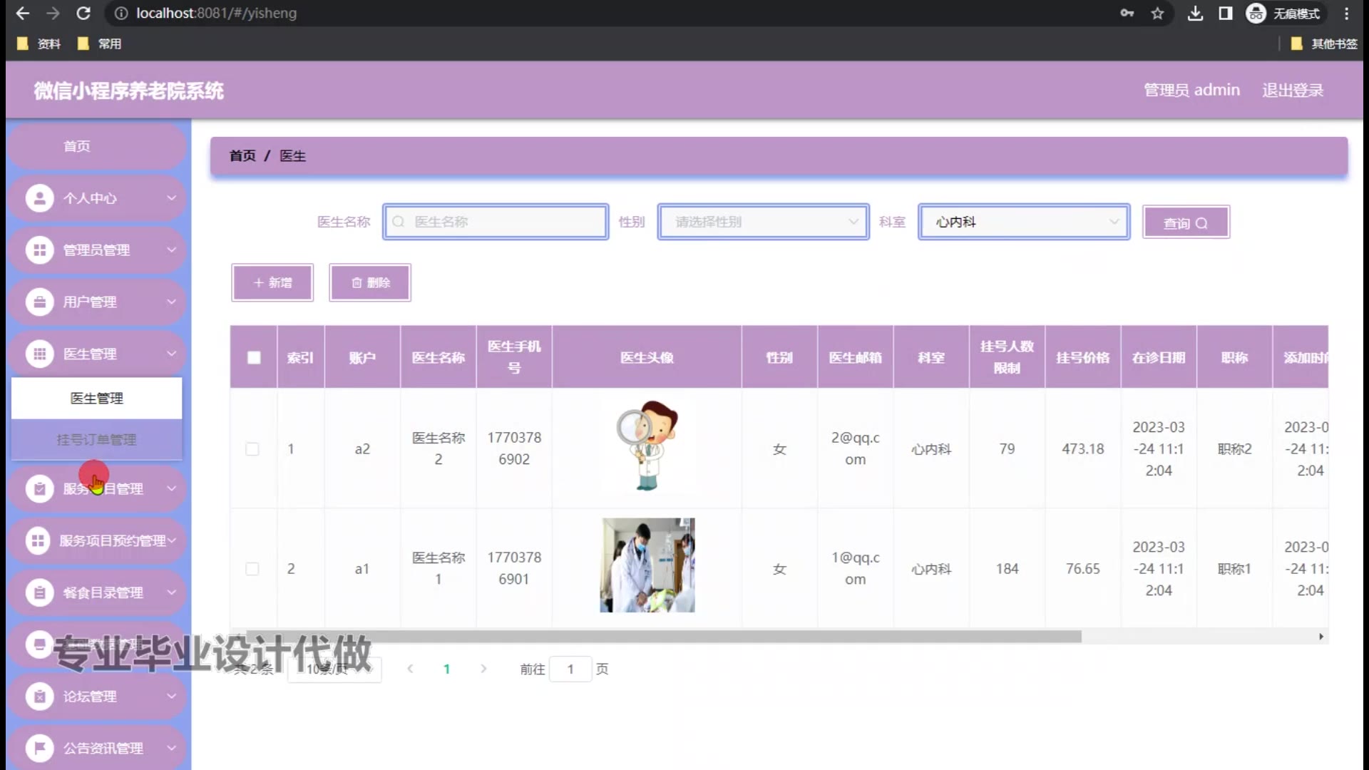Screen dimensions: 1369x770
Task: Expand 论坛管理 menu chevron
Action: pyautogui.click(x=171, y=696)
